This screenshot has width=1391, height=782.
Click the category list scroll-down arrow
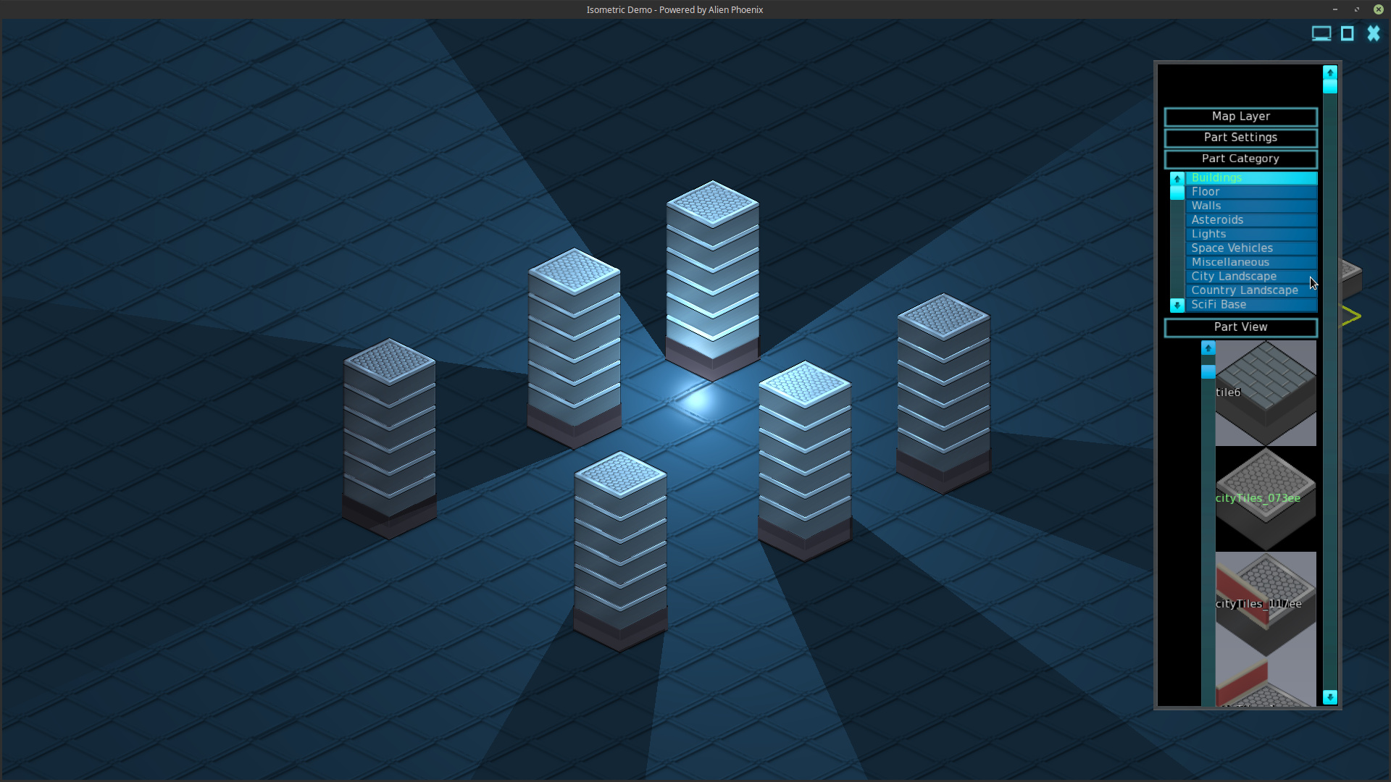pos(1177,306)
